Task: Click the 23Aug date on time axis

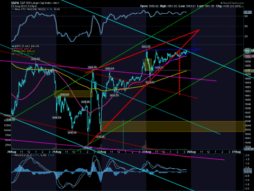Action: click(147, 152)
